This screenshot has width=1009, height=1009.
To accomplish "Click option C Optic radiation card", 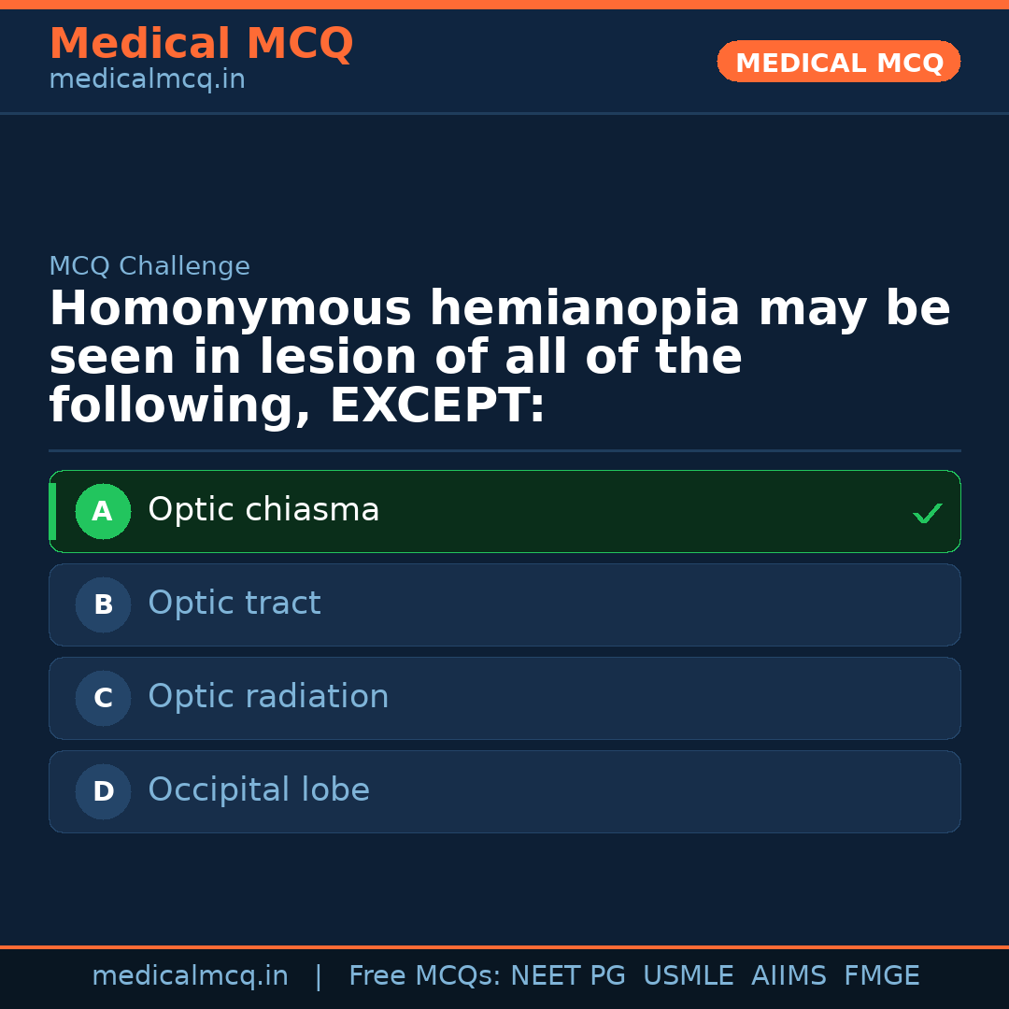I will [504, 698].
